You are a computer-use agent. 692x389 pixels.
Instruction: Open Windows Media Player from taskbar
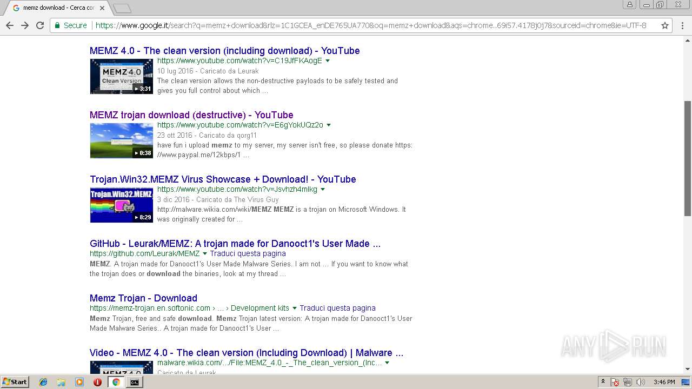tap(79, 382)
